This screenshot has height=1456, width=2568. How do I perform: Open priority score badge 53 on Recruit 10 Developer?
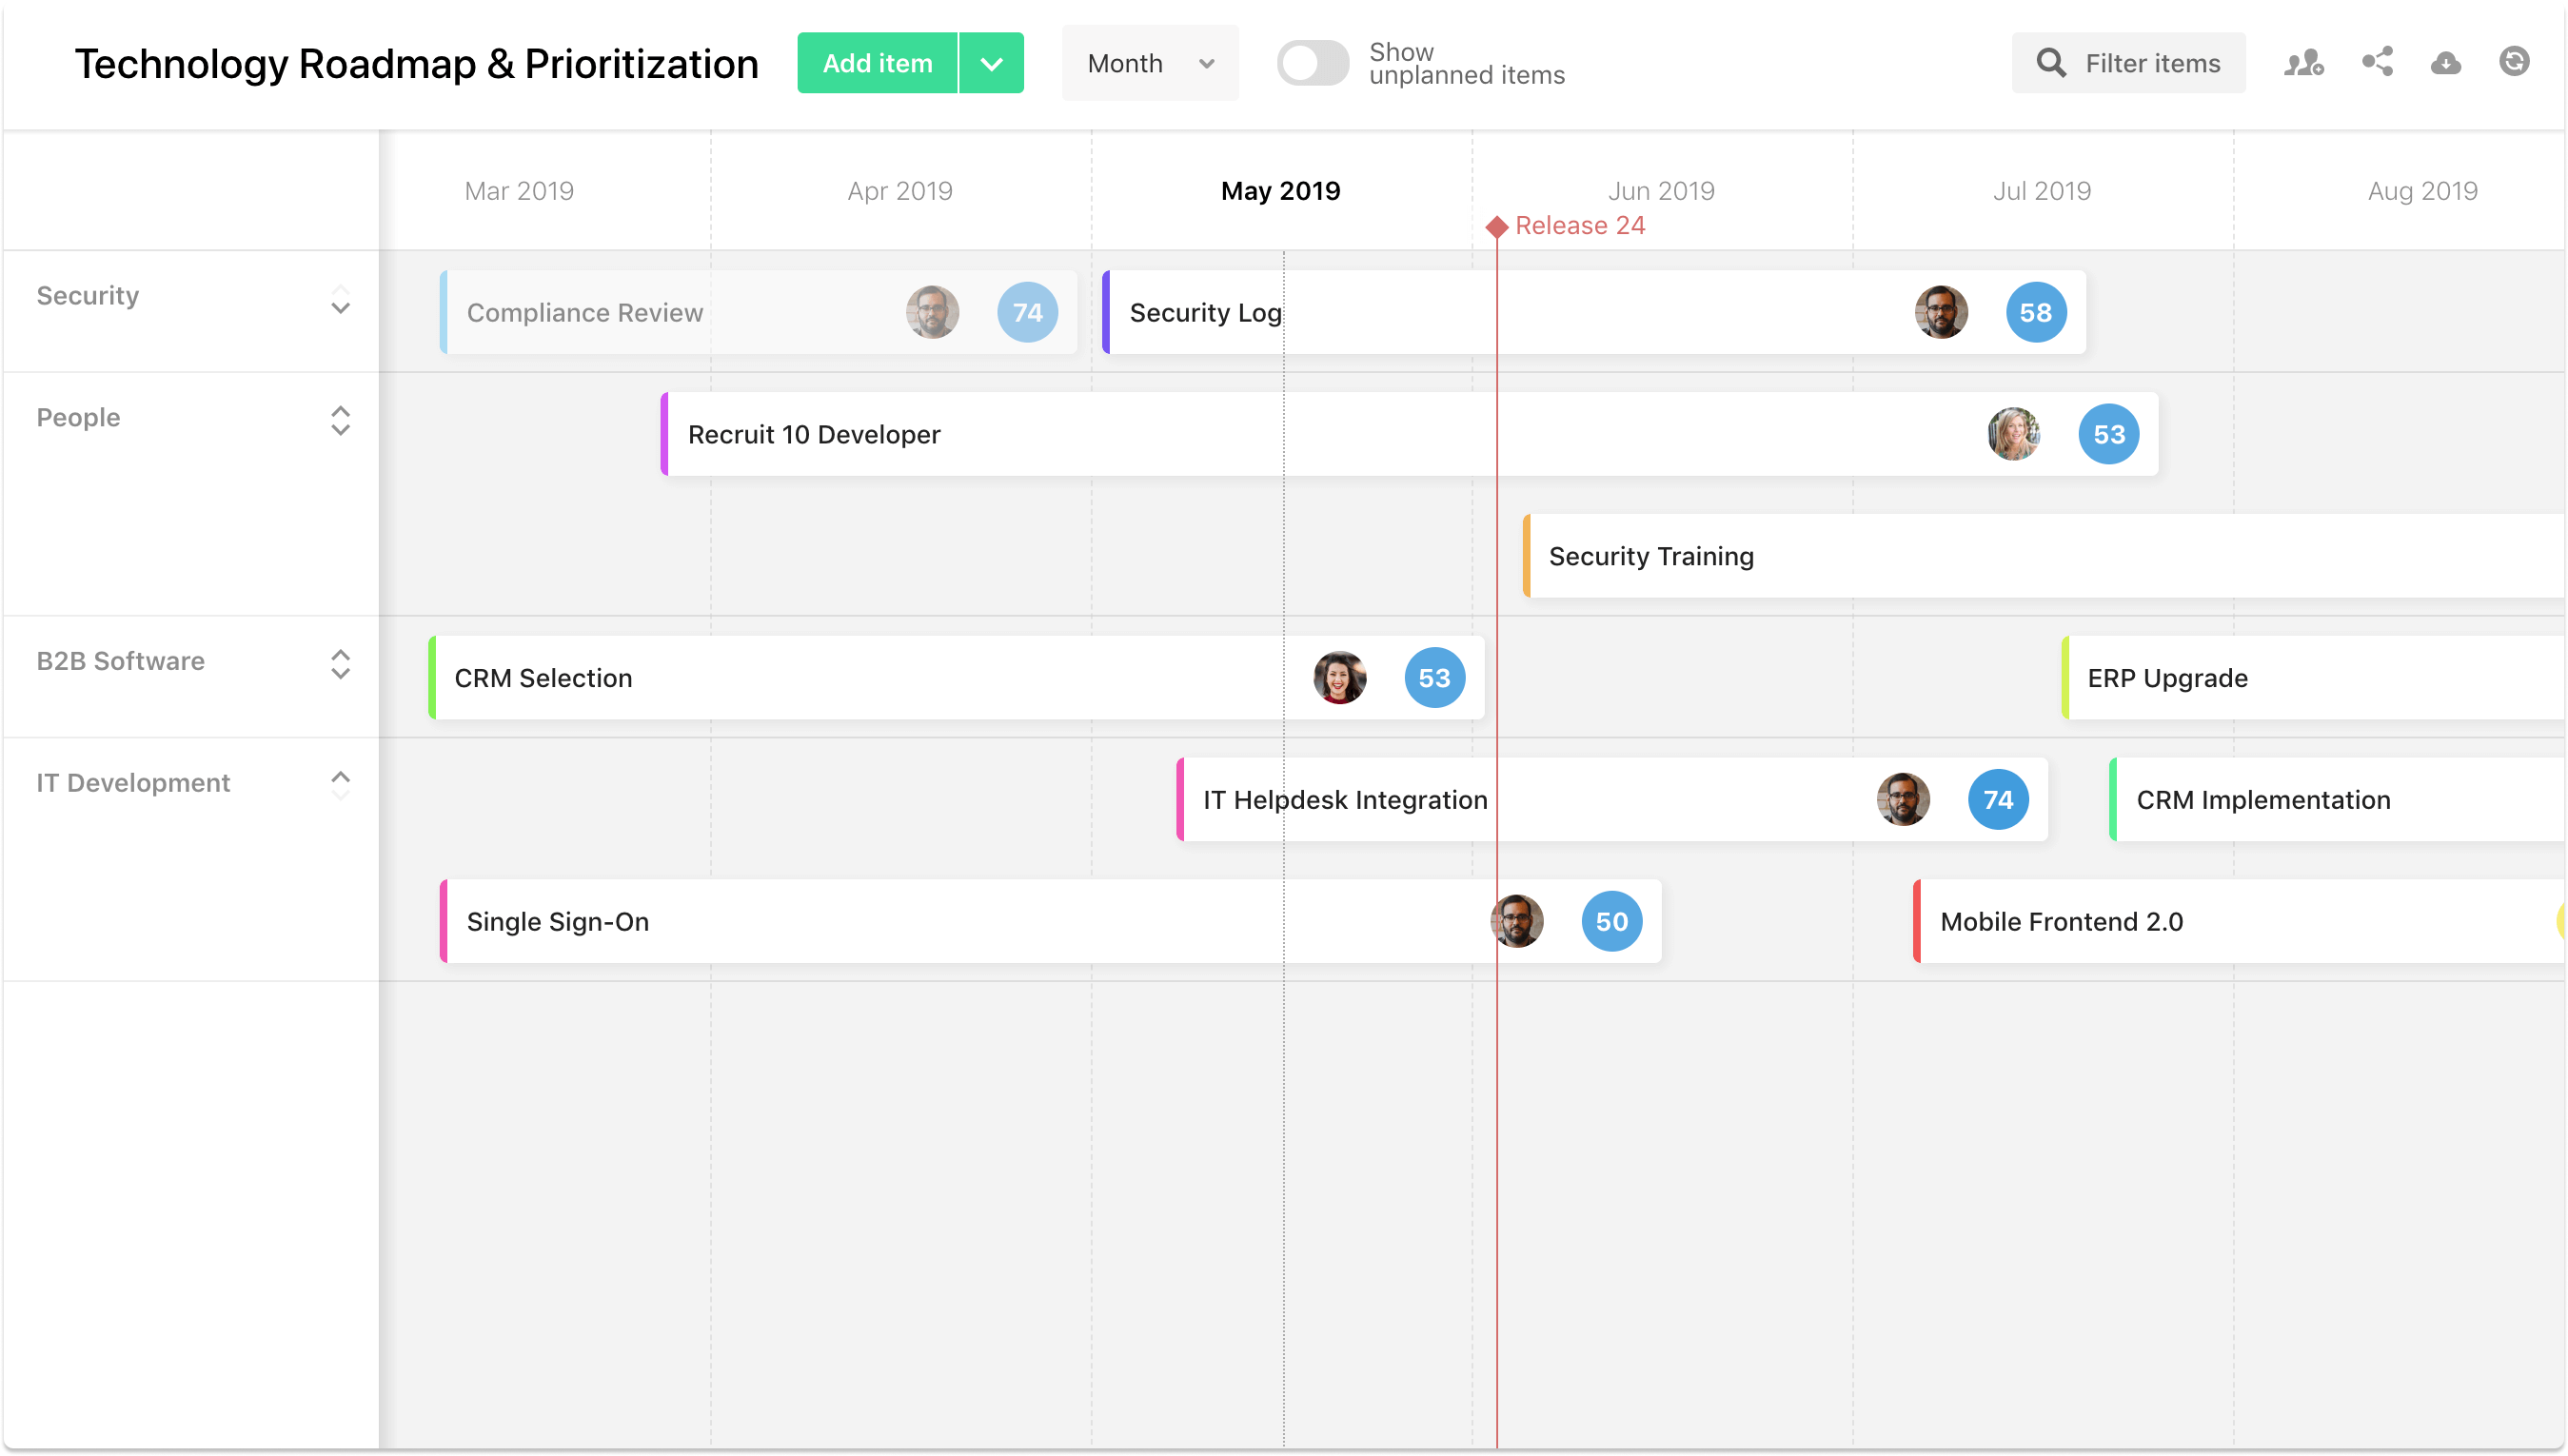[2109, 434]
